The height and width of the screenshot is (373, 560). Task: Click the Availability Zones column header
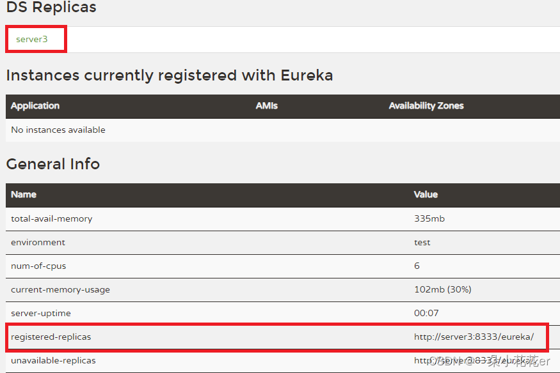coord(426,106)
